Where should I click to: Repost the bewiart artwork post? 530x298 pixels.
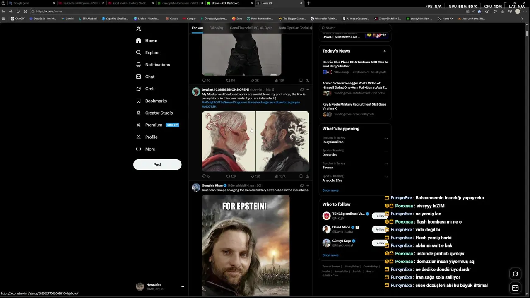tap(231, 176)
